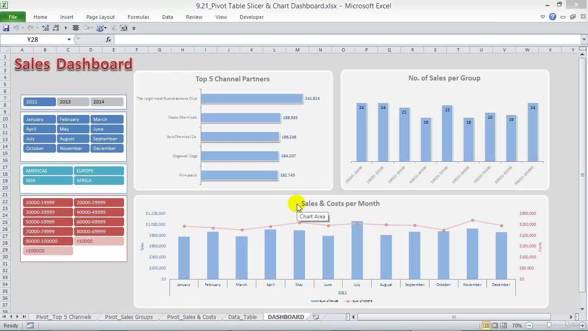Open Customize Quick Access Toolbar dropdown
The width and height of the screenshot is (588, 331).
(x=134, y=28)
